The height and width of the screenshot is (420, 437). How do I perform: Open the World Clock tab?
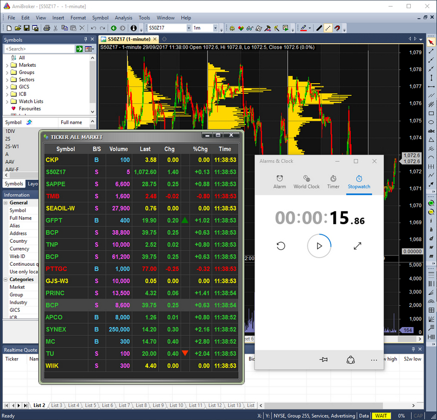(x=306, y=182)
